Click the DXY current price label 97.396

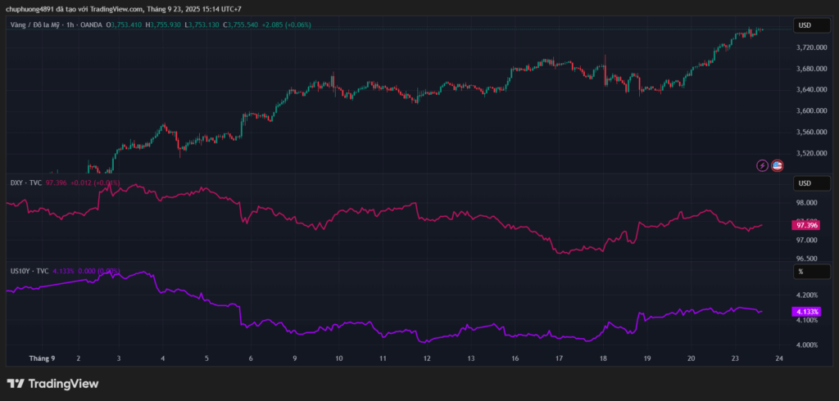coord(805,225)
